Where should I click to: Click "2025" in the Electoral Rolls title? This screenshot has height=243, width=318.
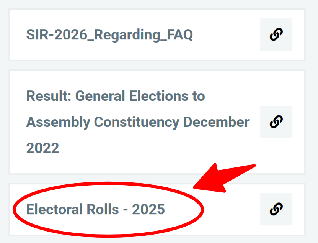(148, 210)
